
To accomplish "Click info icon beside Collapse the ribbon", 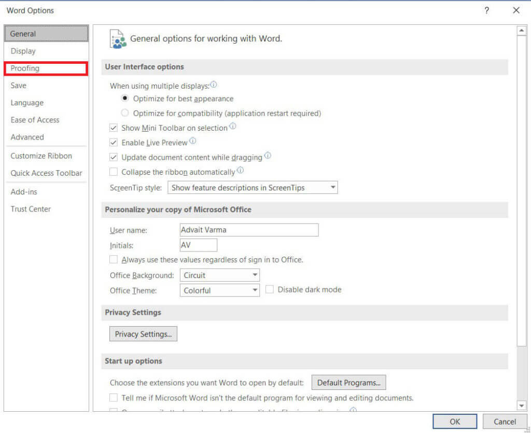I will coord(240,170).
